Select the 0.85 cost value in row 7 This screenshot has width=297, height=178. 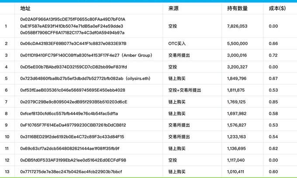(273, 102)
